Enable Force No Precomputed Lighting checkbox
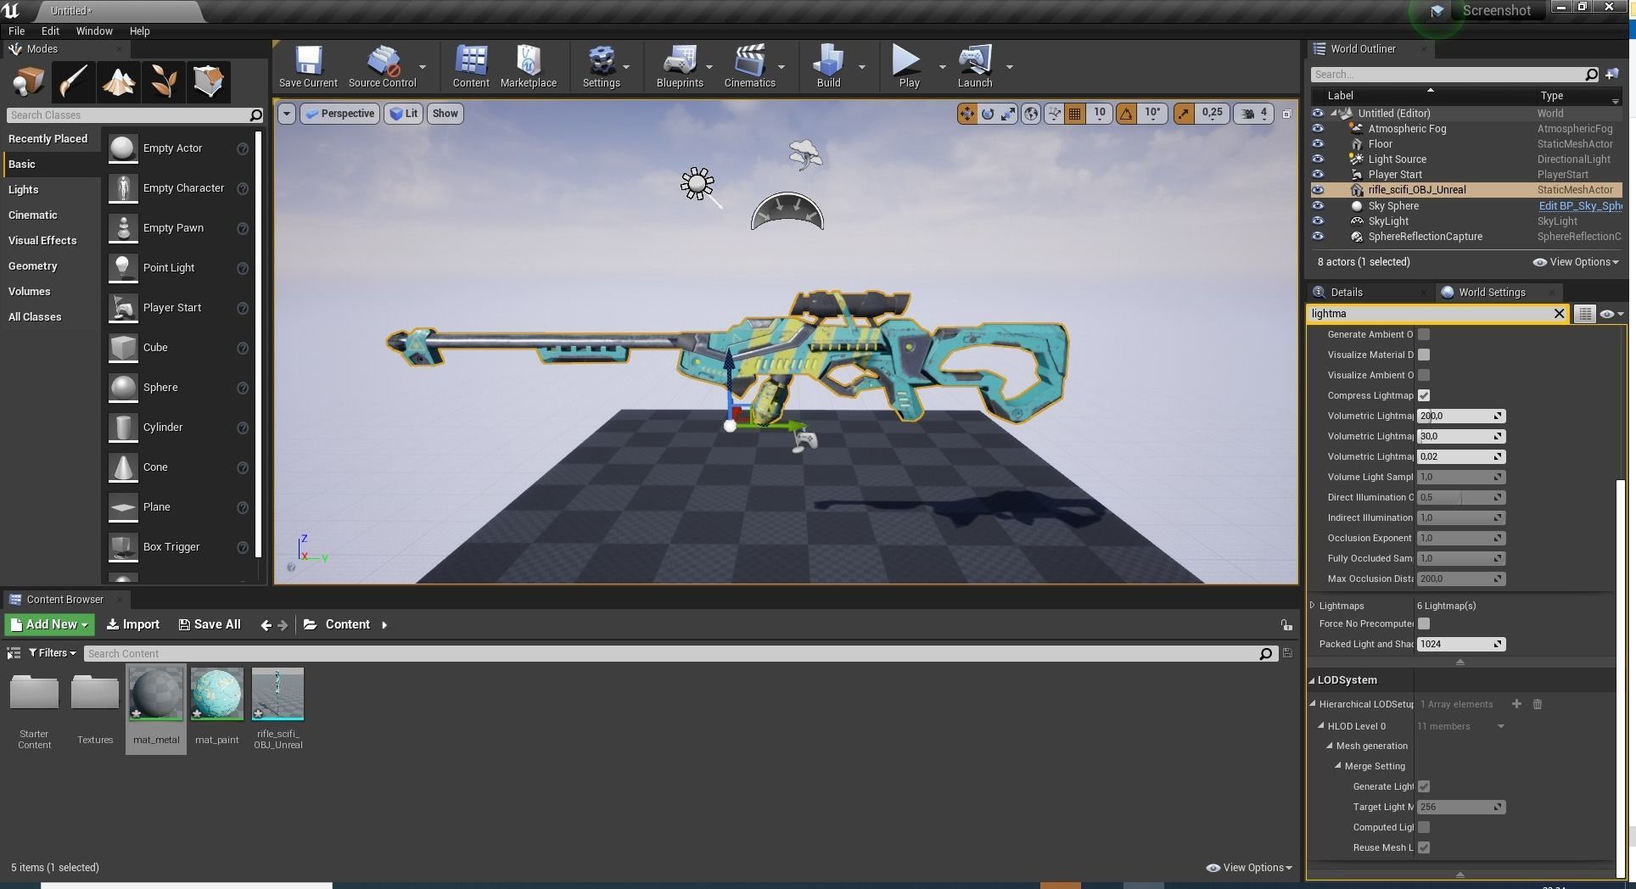 pos(1424,623)
